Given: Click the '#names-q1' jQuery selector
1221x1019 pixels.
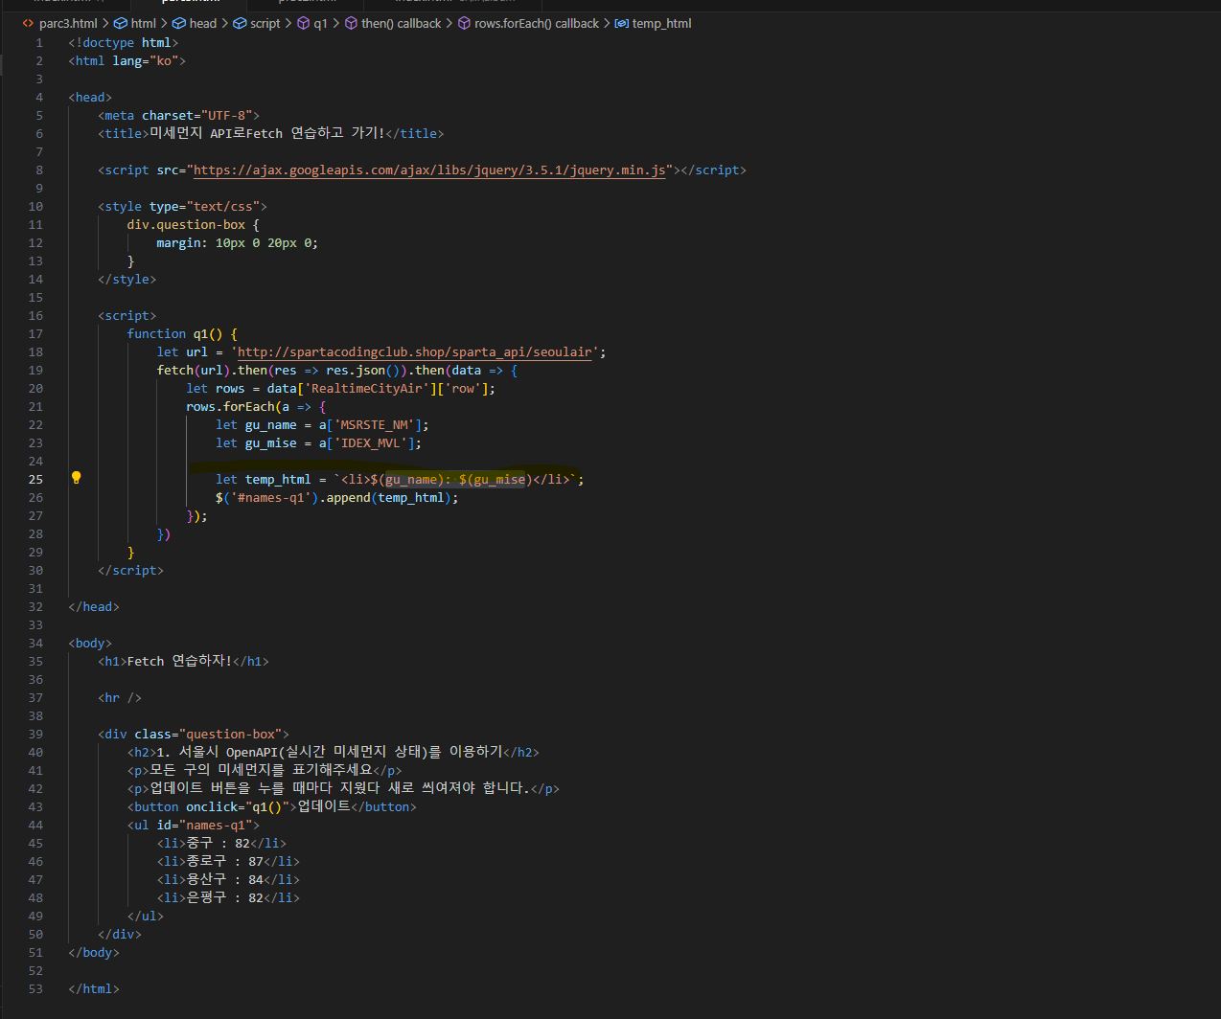Looking at the screenshot, I should pos(271,497).
